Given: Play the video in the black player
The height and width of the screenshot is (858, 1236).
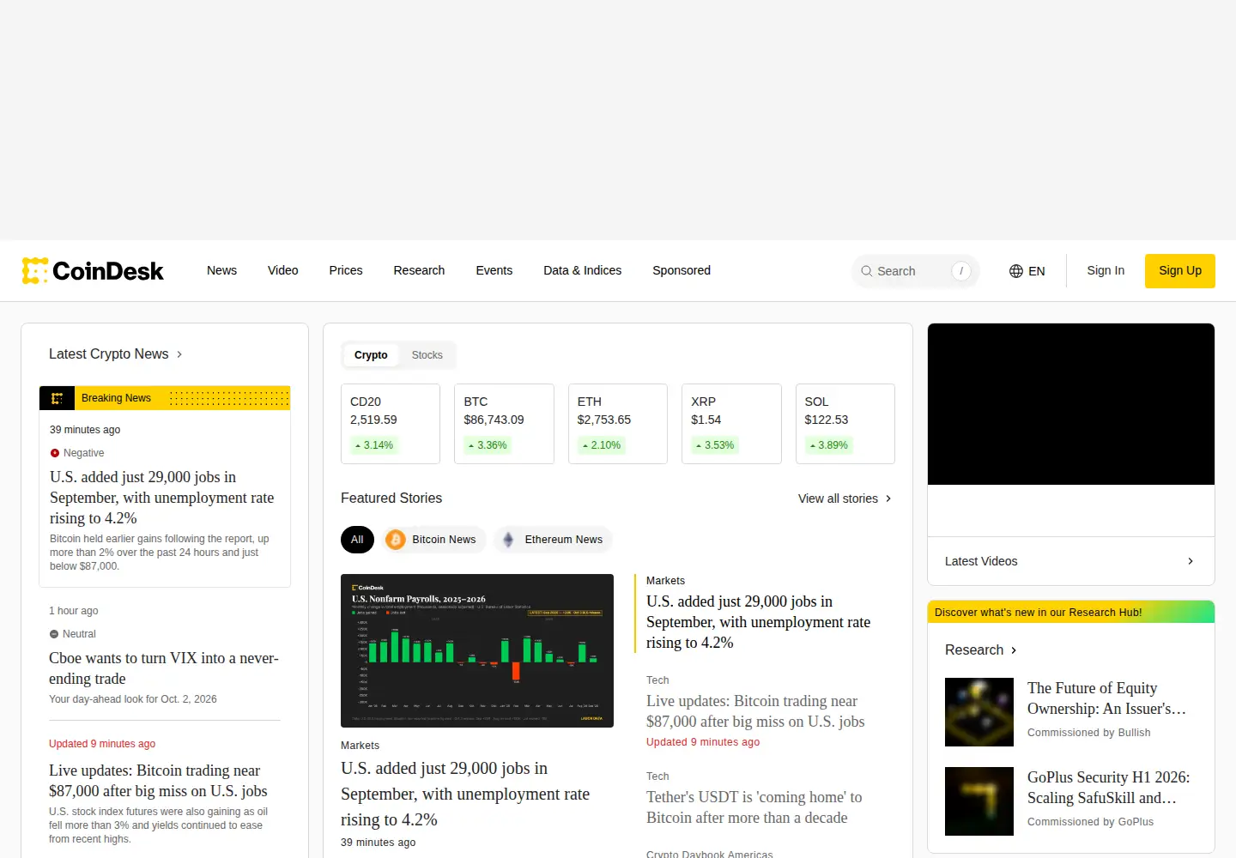Looking at the screenshot, I should coord(1071,404).
